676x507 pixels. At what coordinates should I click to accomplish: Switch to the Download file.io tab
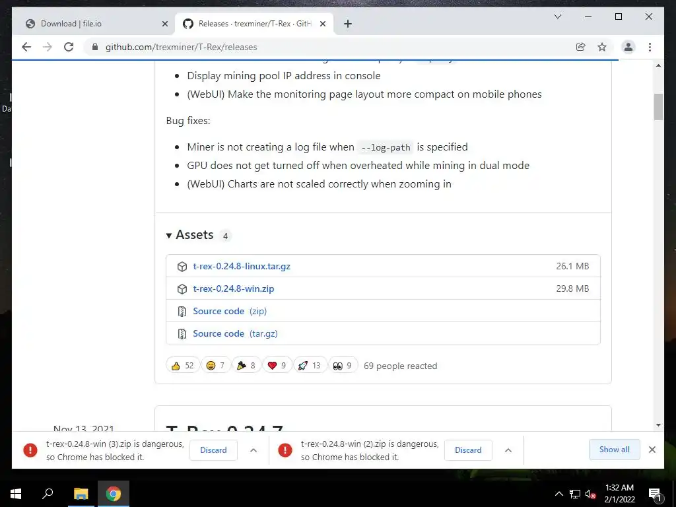click(94, 24)
